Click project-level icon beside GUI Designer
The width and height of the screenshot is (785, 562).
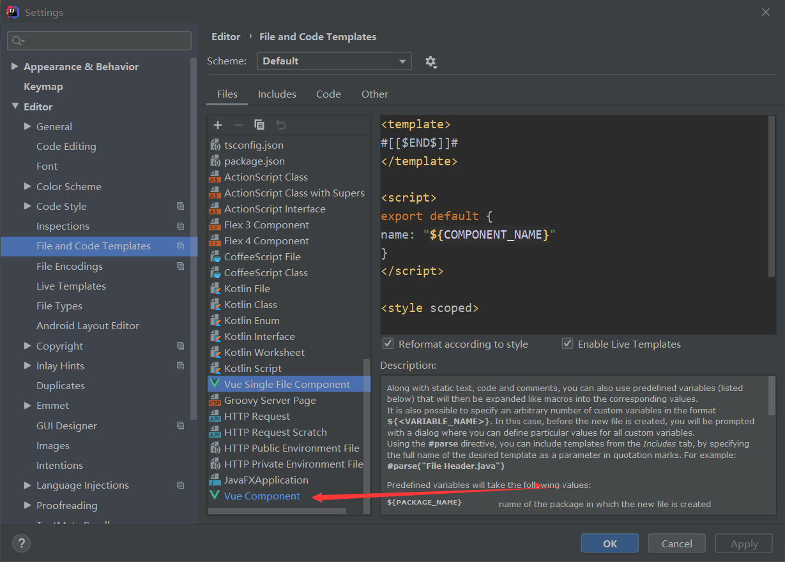pos(181,425)
